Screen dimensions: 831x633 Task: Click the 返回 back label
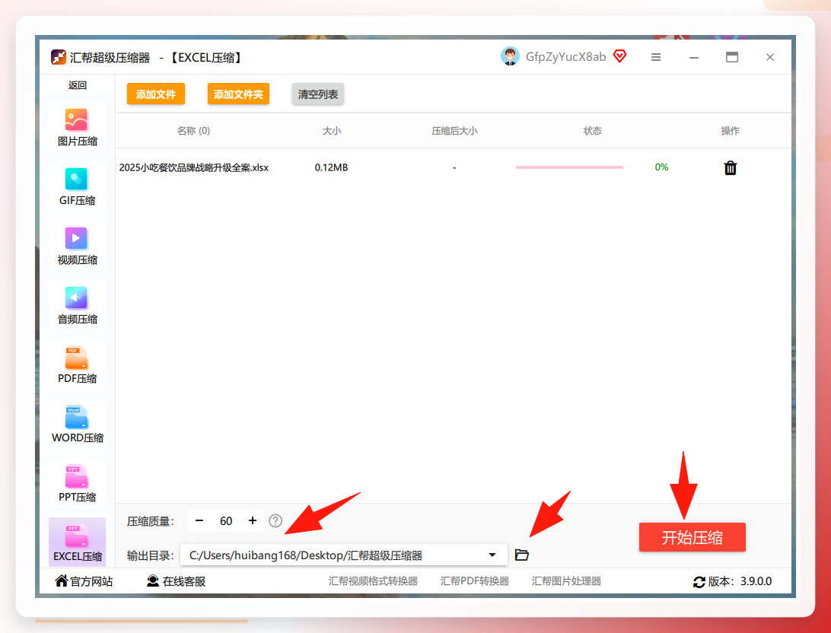coord(78,85)
